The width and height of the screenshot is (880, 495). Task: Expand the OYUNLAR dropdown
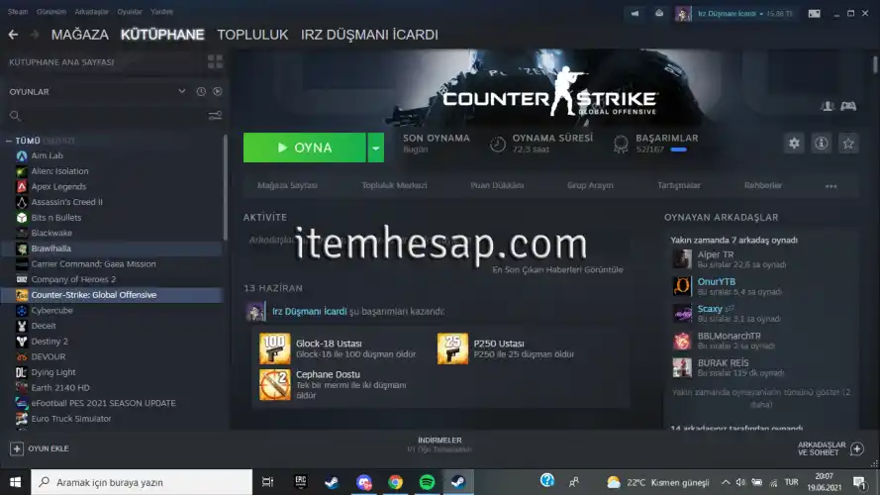coord(182,91)
